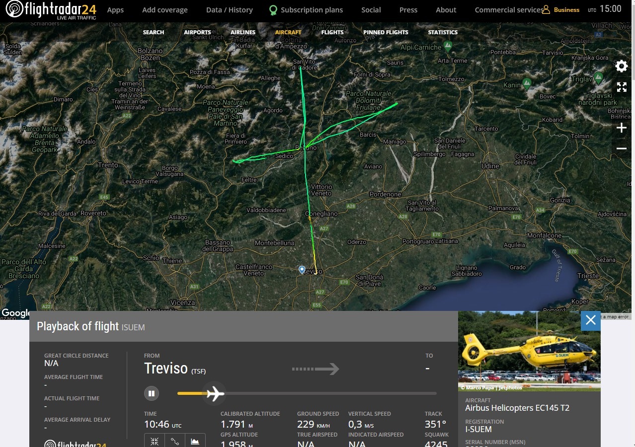The width and height of the screenshot is (635, 447).
Task: Click the subscription ribbon badge icon
Action: (273, 10)
